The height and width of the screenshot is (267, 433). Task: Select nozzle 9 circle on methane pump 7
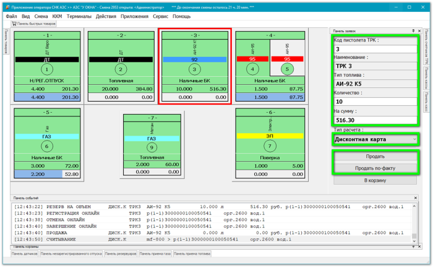click(152, 147)
